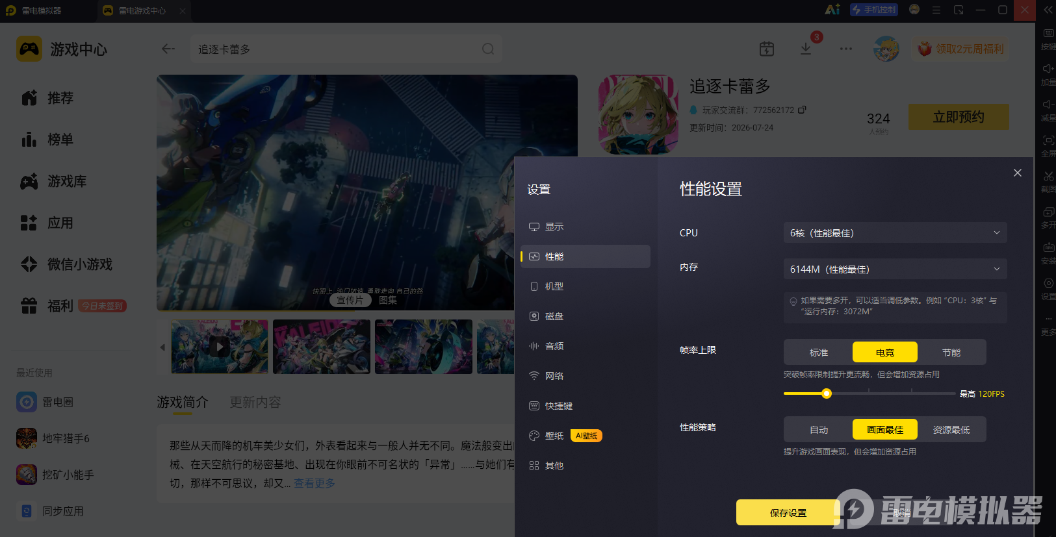Go to 榜单 rankings
The image size is (1056, 537).
click(x=47, y=140)
